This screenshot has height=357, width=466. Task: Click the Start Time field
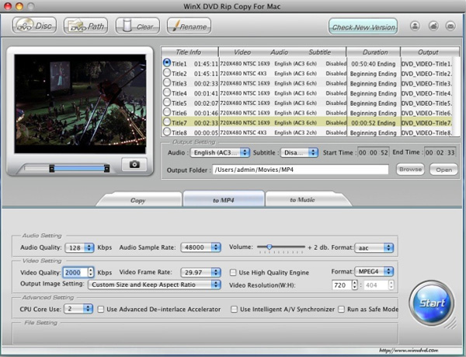[x=374, y=152]
